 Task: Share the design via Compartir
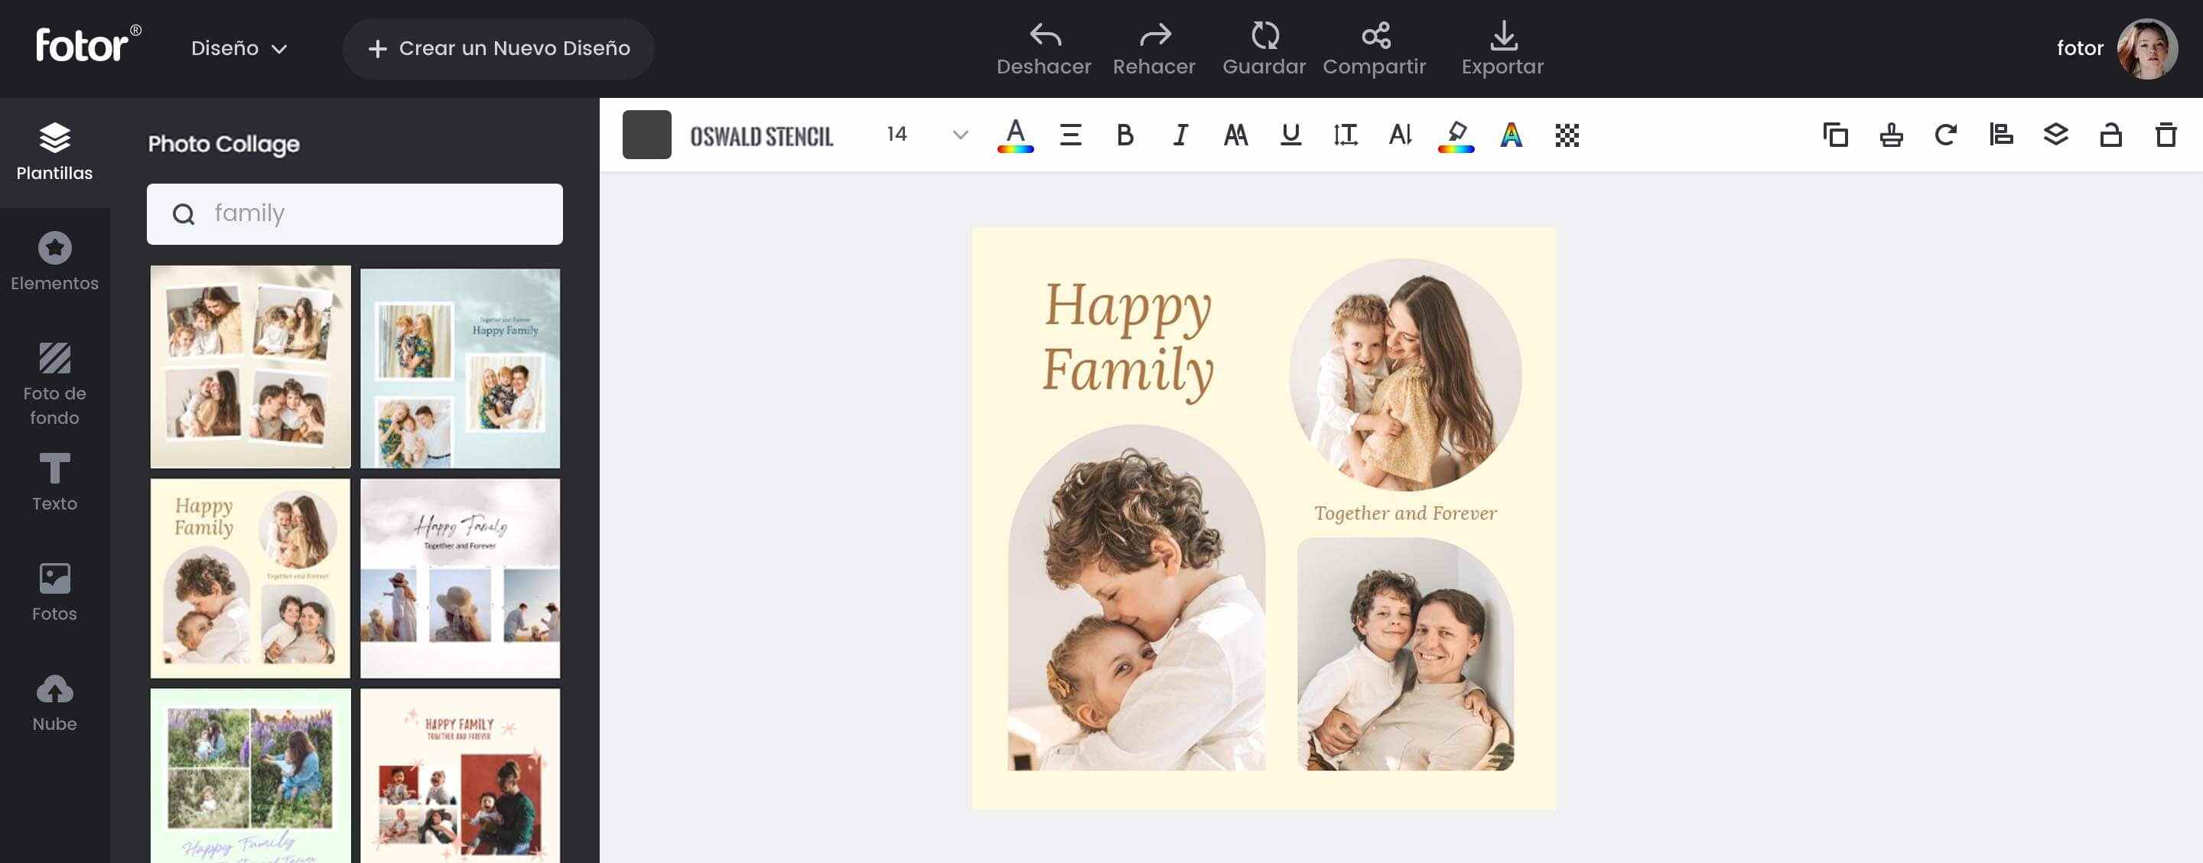[1375, 49]
